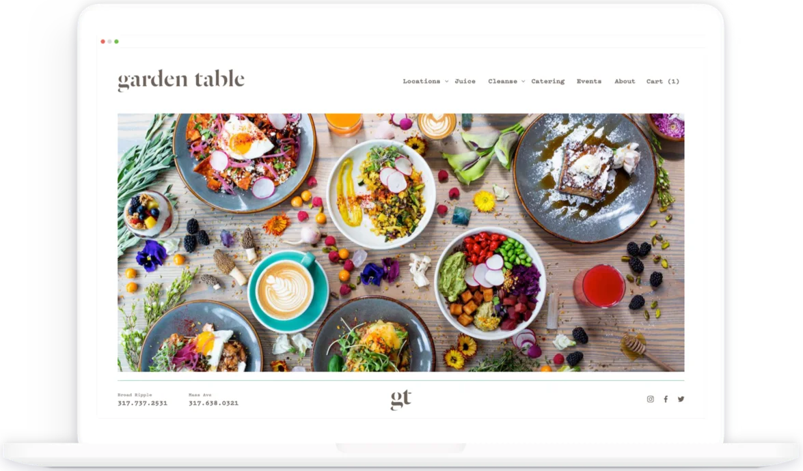Open the About page
The image size is (803, 471).
pos(625,81)
